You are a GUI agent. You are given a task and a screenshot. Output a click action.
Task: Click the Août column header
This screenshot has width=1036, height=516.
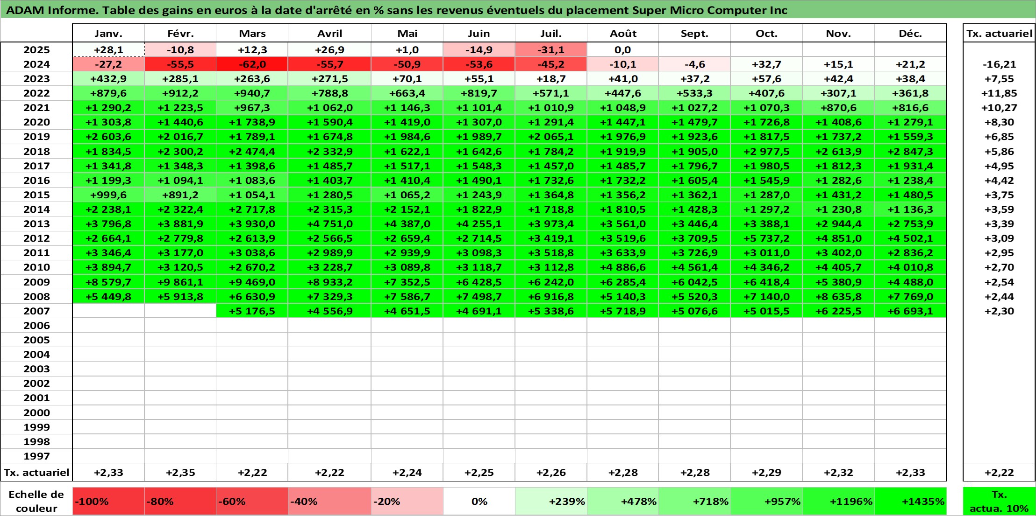(623, 34)
